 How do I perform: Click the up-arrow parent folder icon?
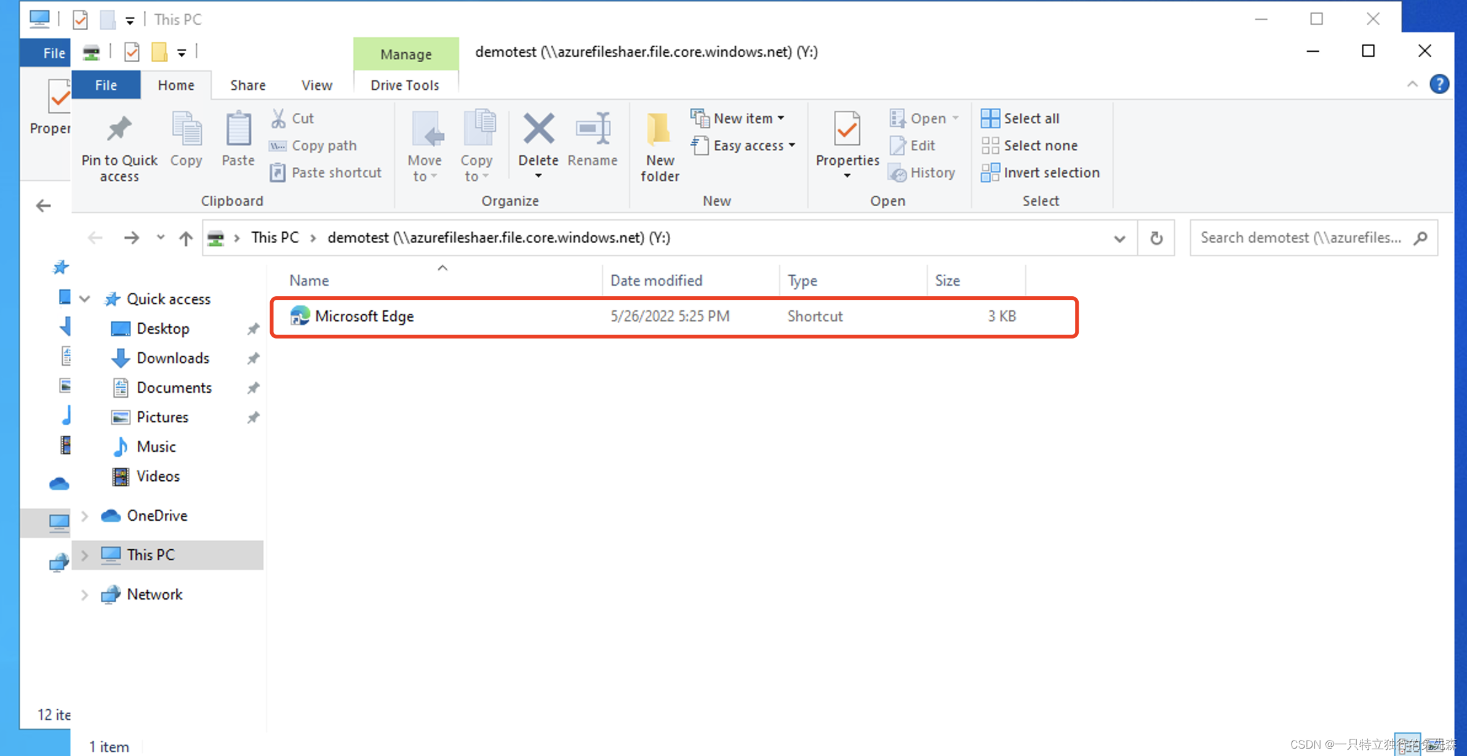tap(186, 238)
